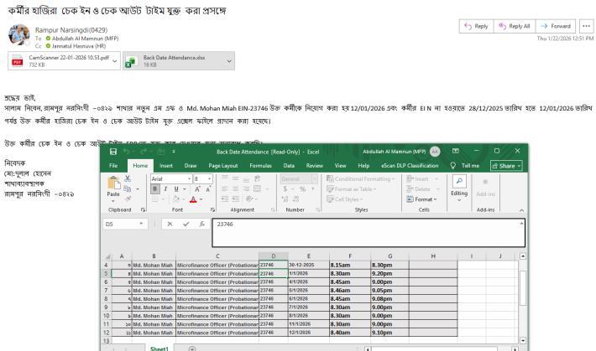The height and width of the screenshot is (351, 596).
Task: Expand the Back Date Attendance.xlsx attachment dropdown arrow
Action: pos(230,61)
